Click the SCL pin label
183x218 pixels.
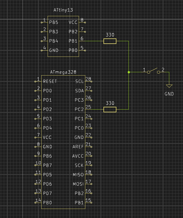pos(80,81)
